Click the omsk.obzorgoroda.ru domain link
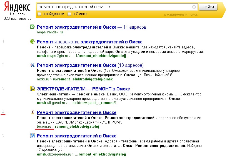The image size is (227, 158). [54, 154]
